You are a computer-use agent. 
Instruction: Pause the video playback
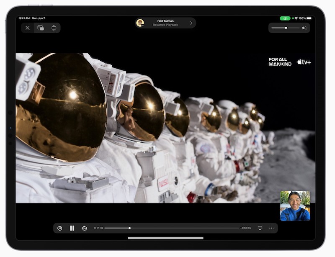pos(72,228)
